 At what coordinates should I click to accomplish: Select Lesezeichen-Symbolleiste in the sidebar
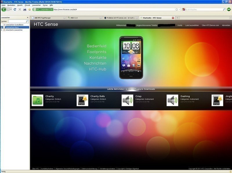(x=14, y=25)
